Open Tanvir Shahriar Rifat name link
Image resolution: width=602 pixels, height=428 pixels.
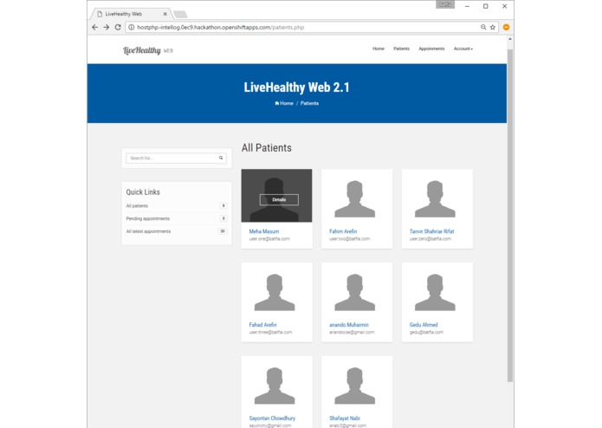(431, 231)
